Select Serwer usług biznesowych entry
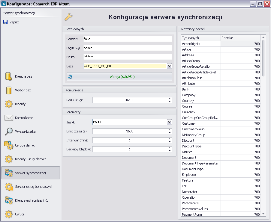This screenshot has width=271, height=222. pos(34,187)
